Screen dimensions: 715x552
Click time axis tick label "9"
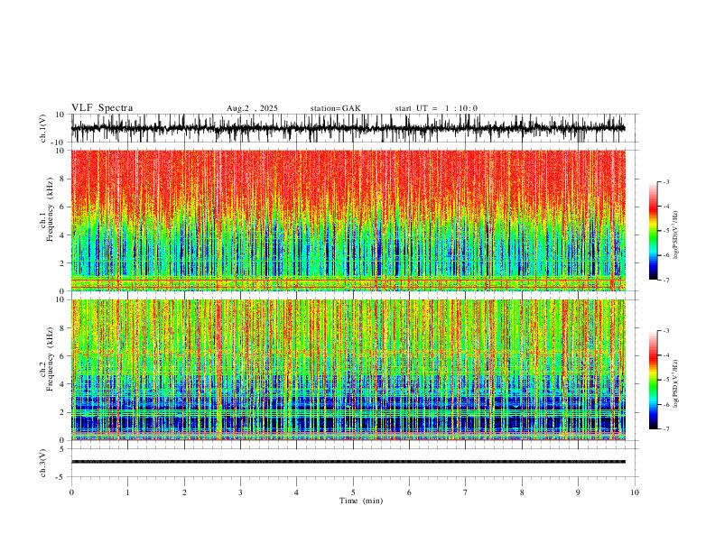pos(578,492)
